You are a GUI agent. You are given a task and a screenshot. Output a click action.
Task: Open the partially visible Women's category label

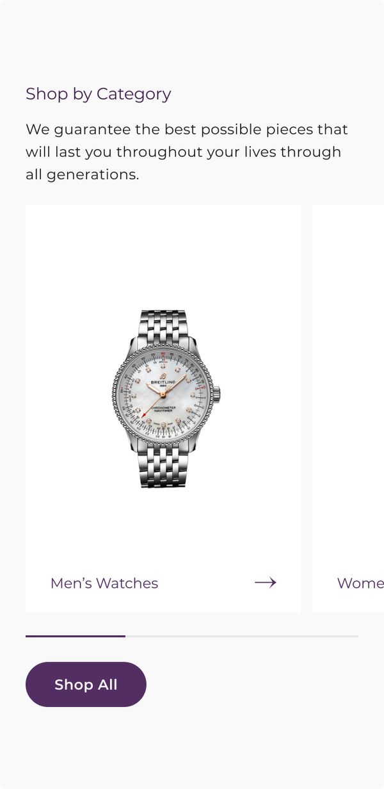(x=360, y=583)
